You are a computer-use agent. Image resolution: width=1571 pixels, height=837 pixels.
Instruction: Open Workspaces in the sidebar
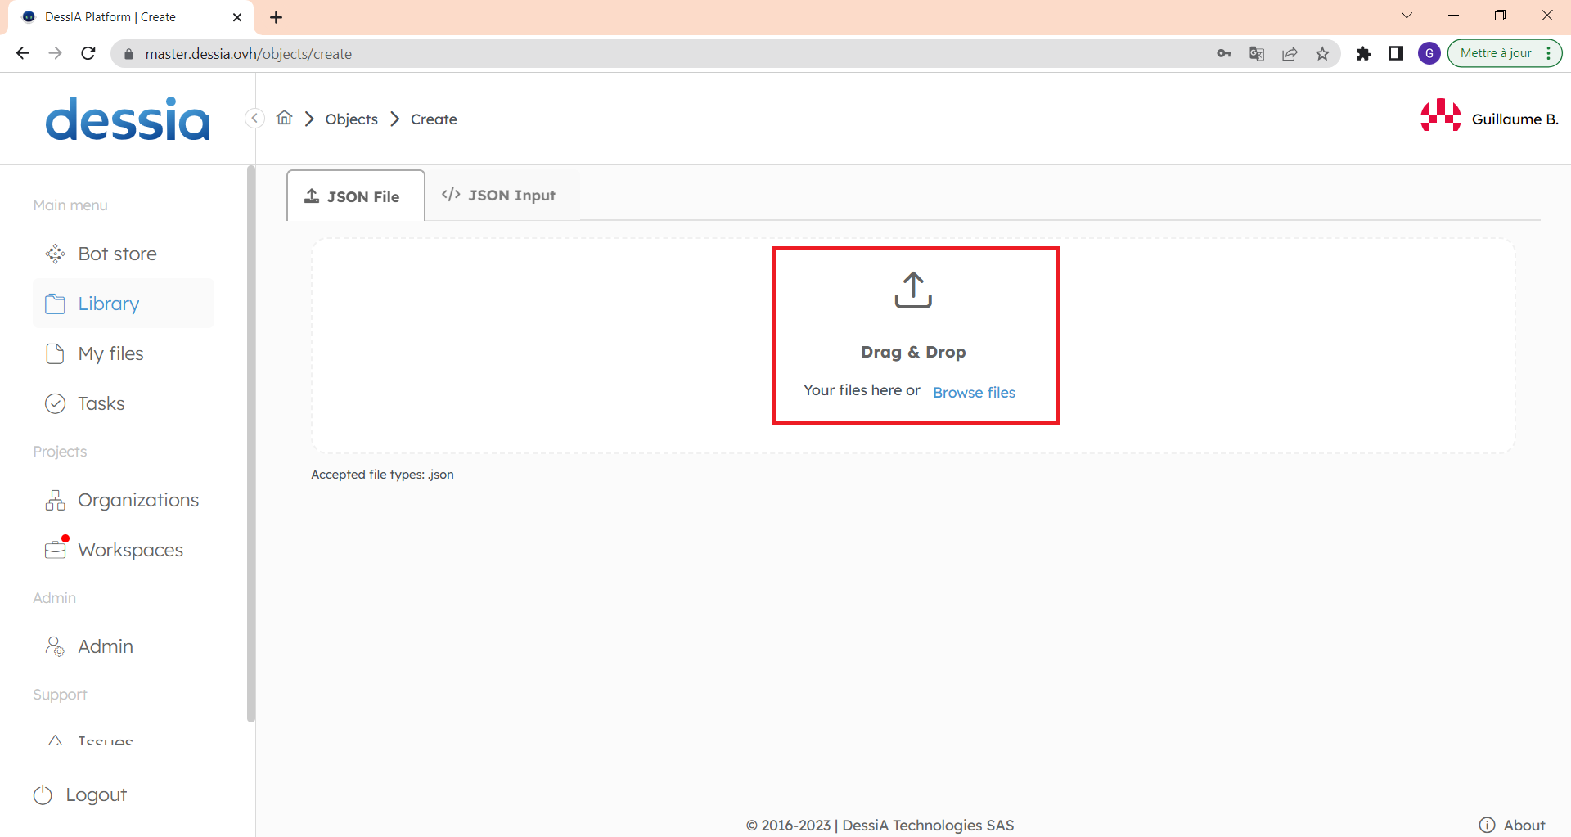click(x=124, y=550)
